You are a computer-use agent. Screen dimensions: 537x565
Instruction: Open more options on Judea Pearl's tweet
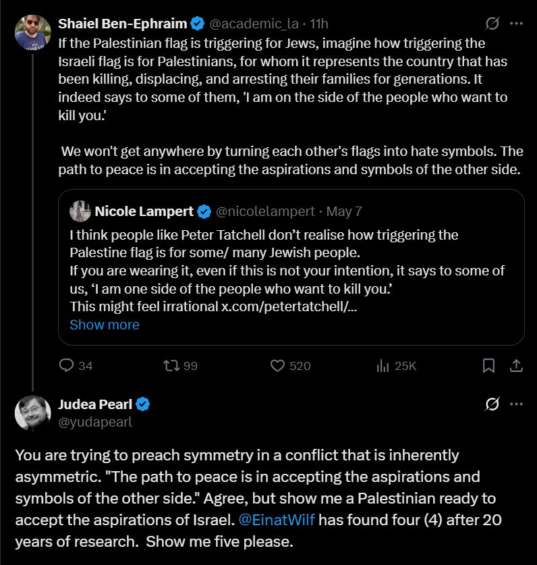coord(516,404)
